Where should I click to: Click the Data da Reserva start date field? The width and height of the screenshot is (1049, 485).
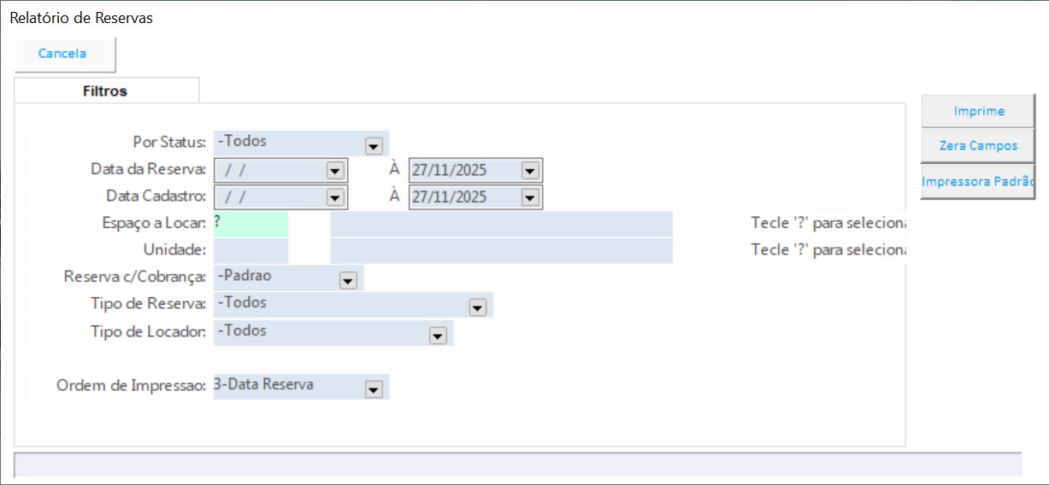tap(270, 171)
